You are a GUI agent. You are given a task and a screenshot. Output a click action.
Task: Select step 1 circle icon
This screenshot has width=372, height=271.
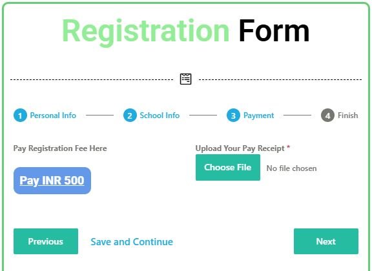(20, 115)
